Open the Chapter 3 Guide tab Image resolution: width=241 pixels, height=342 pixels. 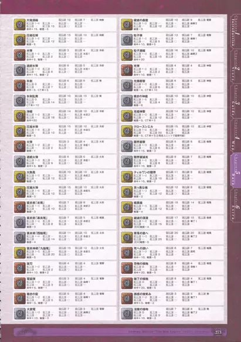pos(235,101)
